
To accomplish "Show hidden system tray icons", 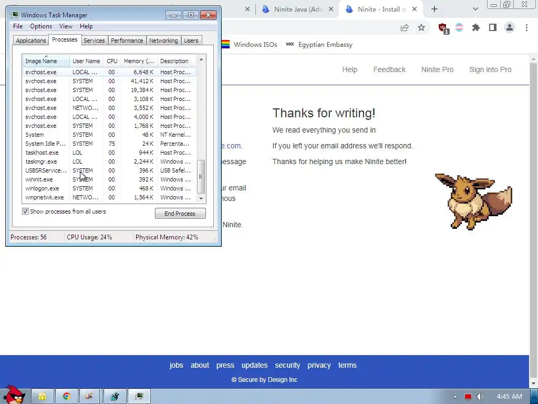I will (455, 397).
